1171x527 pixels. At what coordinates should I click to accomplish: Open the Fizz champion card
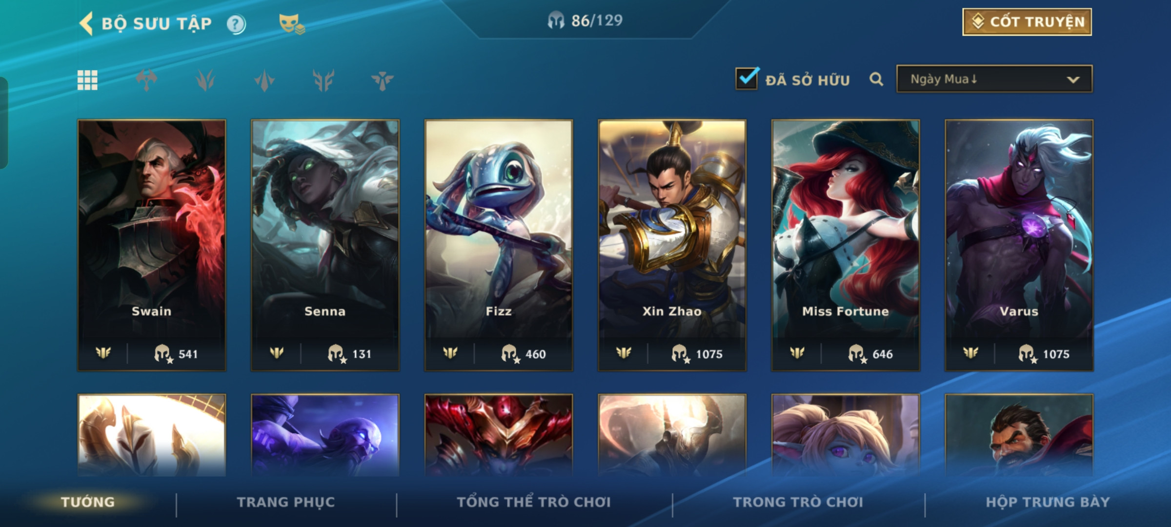click(x=499, y=245)
